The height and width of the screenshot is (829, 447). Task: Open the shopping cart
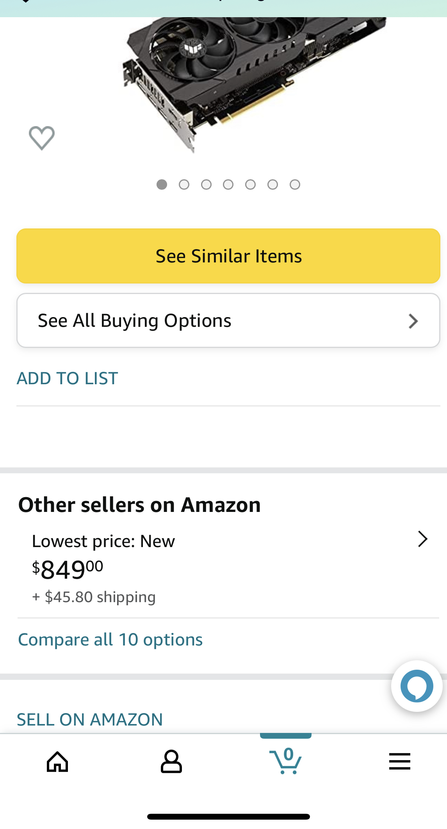286,761
